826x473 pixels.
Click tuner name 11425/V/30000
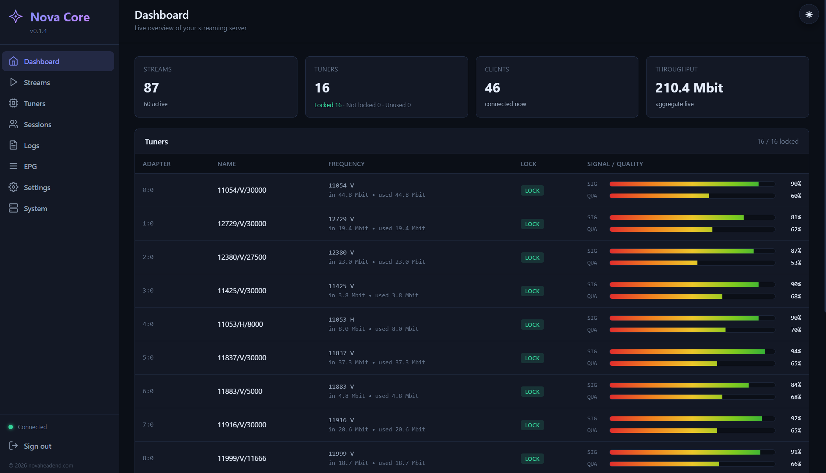(242, 291)
